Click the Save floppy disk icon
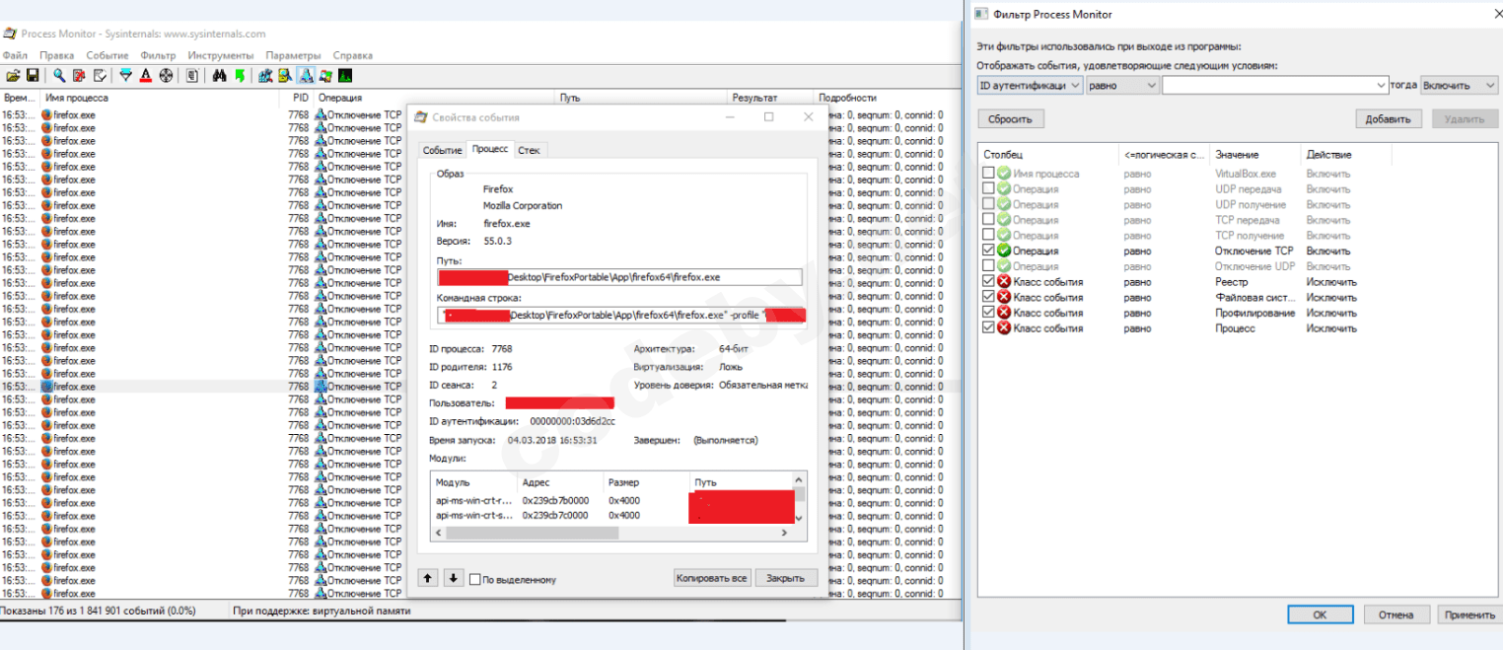The width and height of the screenshot is (1503, 650). (x=33, y=76)
